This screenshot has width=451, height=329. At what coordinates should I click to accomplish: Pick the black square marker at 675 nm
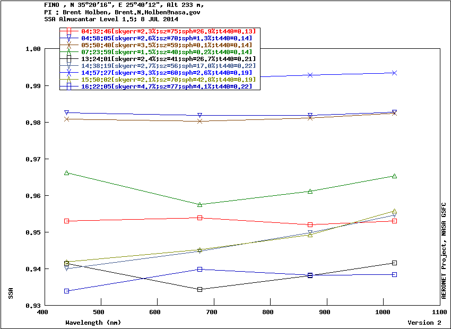click(x=200, y=289)
